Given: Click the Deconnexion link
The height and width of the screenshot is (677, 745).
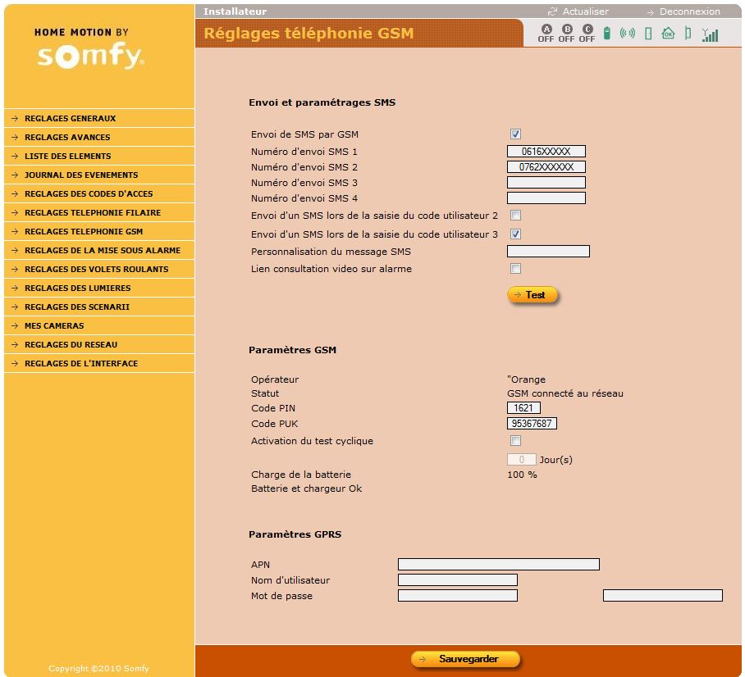Looking at the screenshot, I should click(689, 11).
